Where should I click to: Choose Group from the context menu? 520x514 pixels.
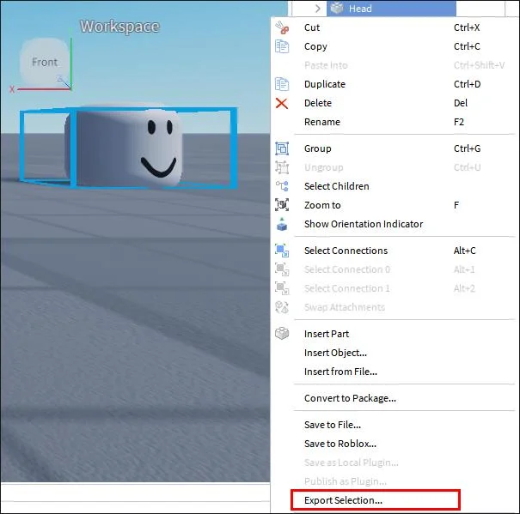point(393,148)
